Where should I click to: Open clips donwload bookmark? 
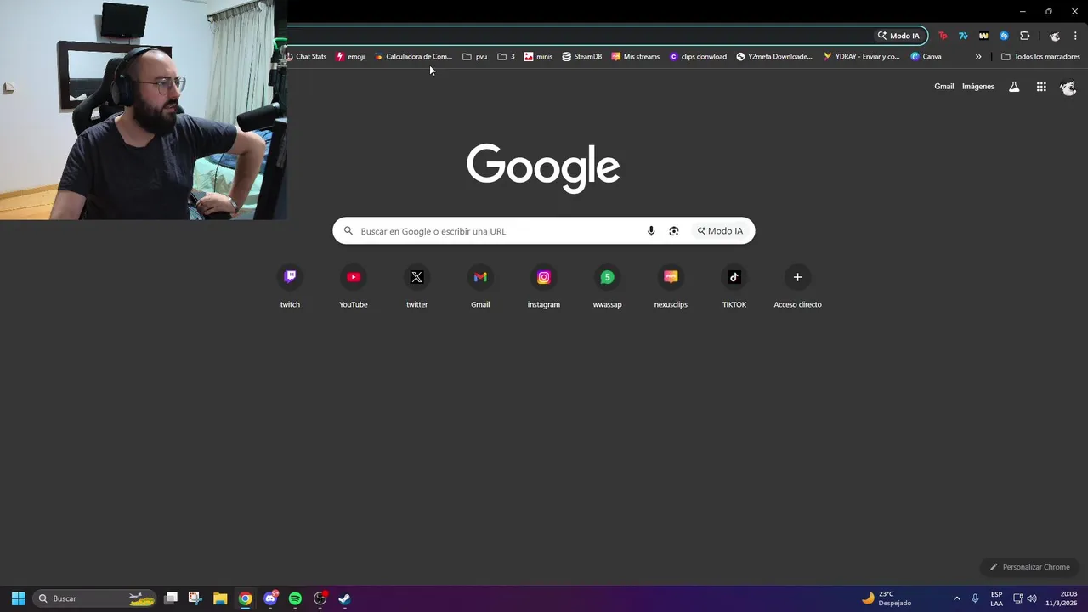click(699, 57)
